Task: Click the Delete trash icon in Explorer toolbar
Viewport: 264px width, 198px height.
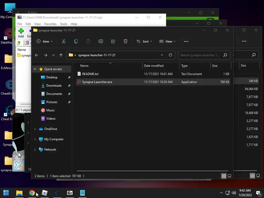Action: coord(126,42)
